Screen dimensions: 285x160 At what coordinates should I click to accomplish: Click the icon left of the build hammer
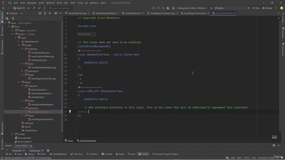pos(168,8)
